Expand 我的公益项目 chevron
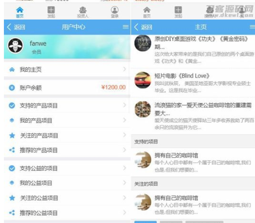Screen dimensions: 255x223 (125, 183)
